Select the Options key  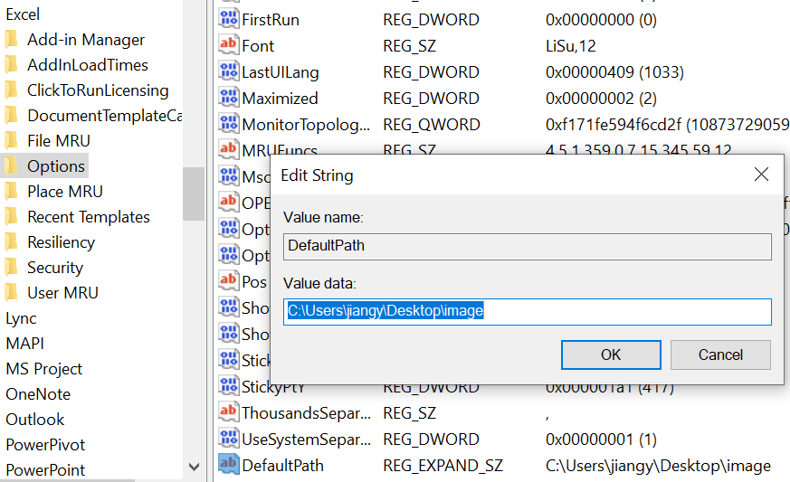point(56,165)
